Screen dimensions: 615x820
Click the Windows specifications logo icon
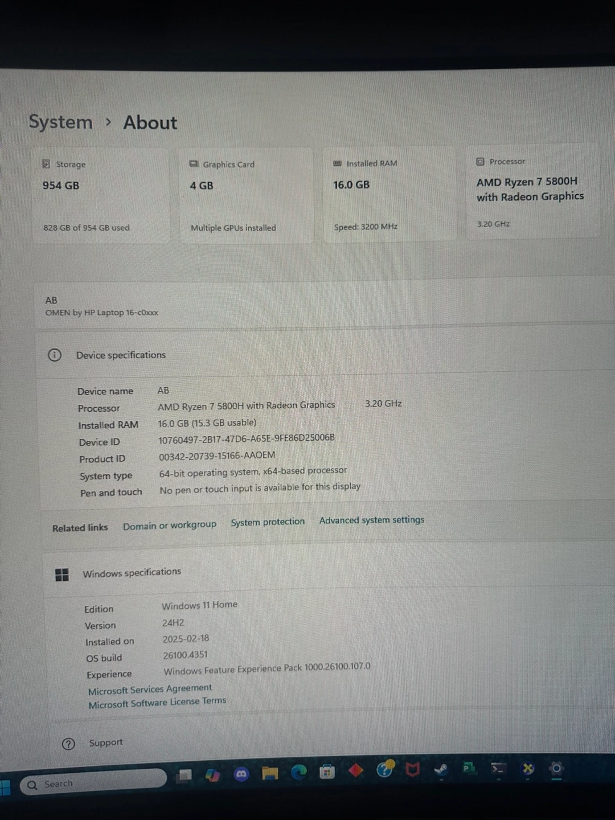click(62, 575)
